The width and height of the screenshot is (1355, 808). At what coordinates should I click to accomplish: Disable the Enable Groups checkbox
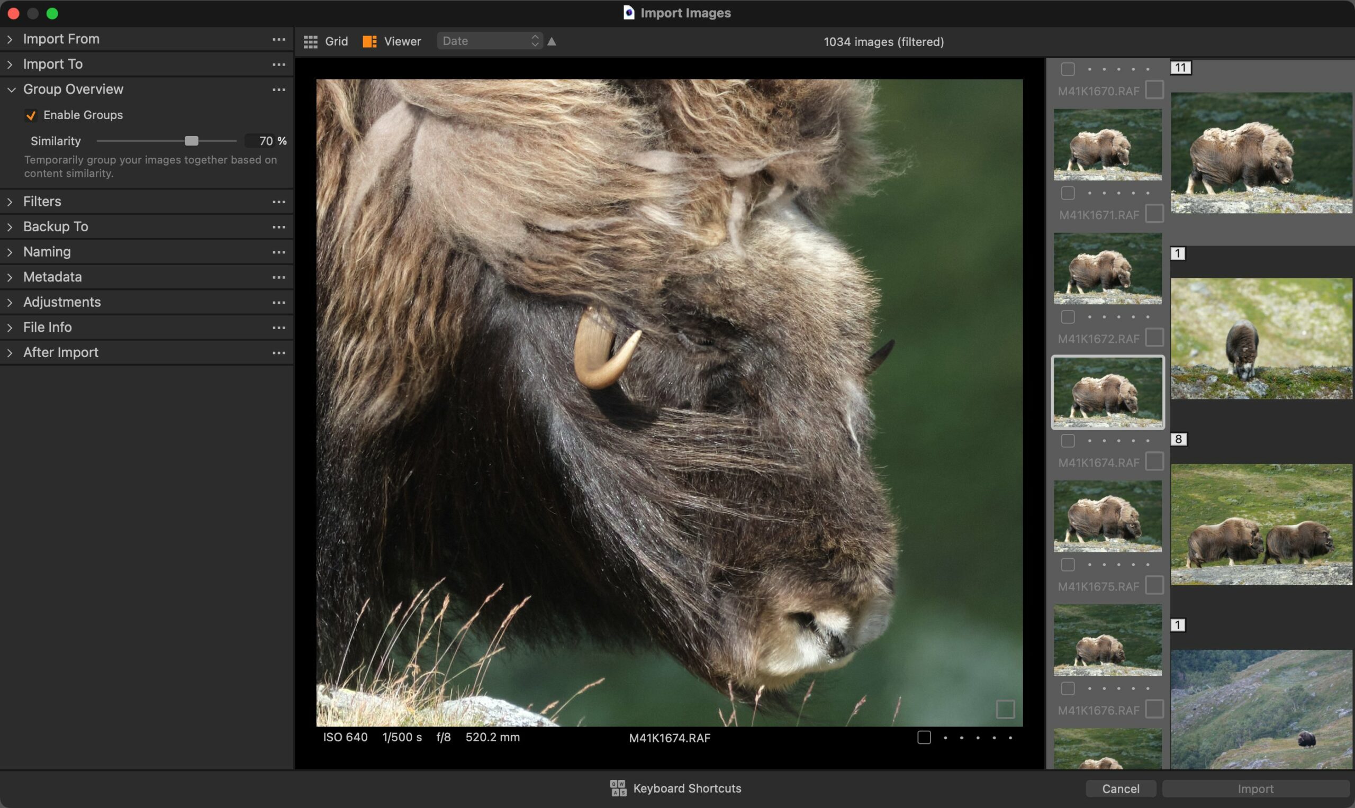point(31,115)
